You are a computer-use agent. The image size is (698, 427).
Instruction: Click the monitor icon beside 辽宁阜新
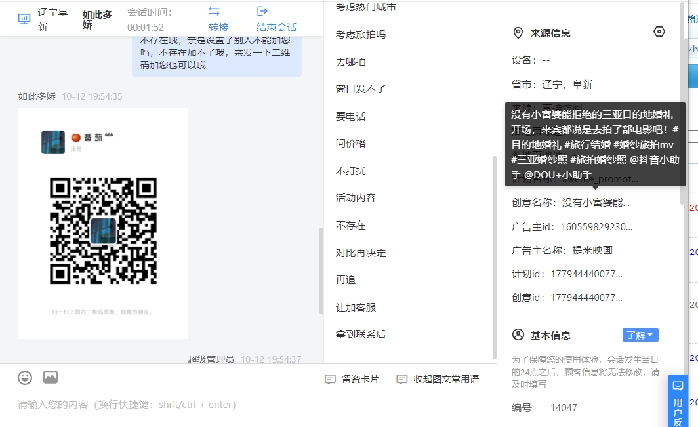tap(24, 19)
